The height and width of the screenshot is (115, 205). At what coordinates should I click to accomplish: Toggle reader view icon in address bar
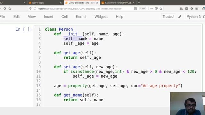135,9
